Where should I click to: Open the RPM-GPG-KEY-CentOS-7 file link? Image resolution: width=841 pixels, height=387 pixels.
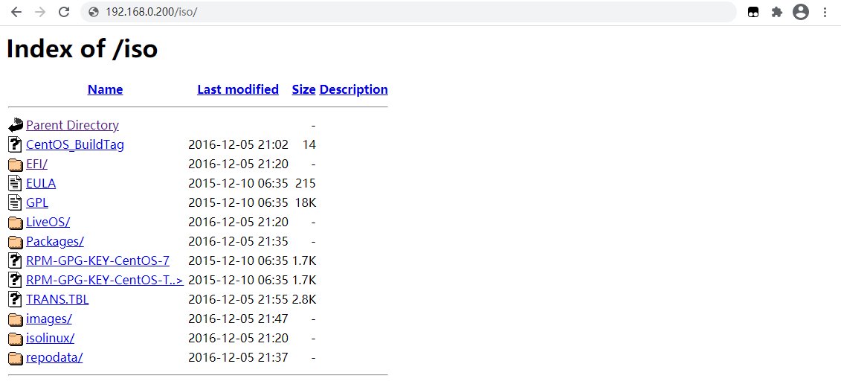(97, 261)
